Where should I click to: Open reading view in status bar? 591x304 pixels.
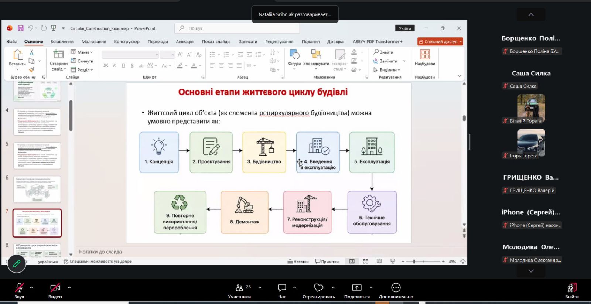pos(379,261)
